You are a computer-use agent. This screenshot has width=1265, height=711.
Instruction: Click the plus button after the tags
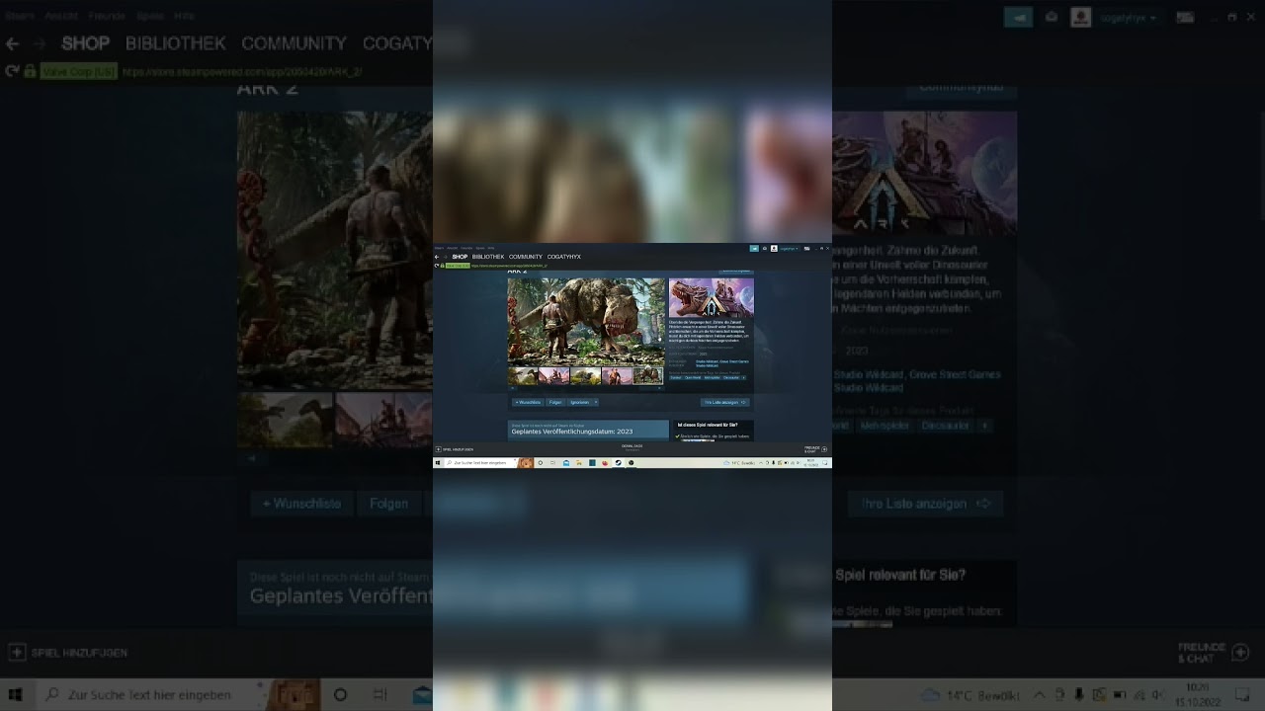pos(744,377)
